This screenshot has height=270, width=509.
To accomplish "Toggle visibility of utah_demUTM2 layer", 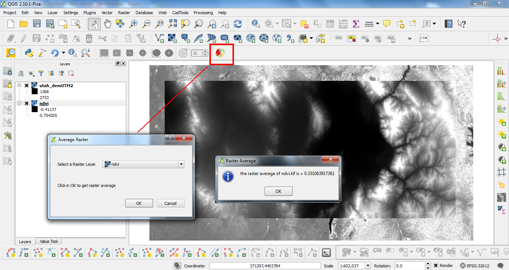I will click(x=27, y=86).
